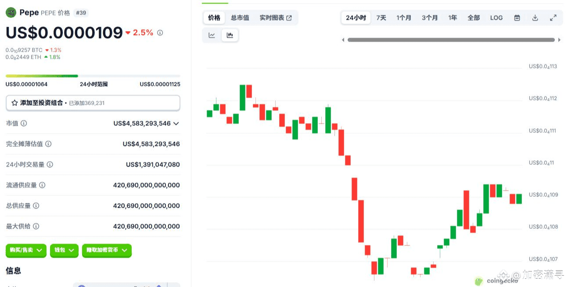Switch to line chart view icon
Viewport: 568px width, 287px height.
[212, 35]
